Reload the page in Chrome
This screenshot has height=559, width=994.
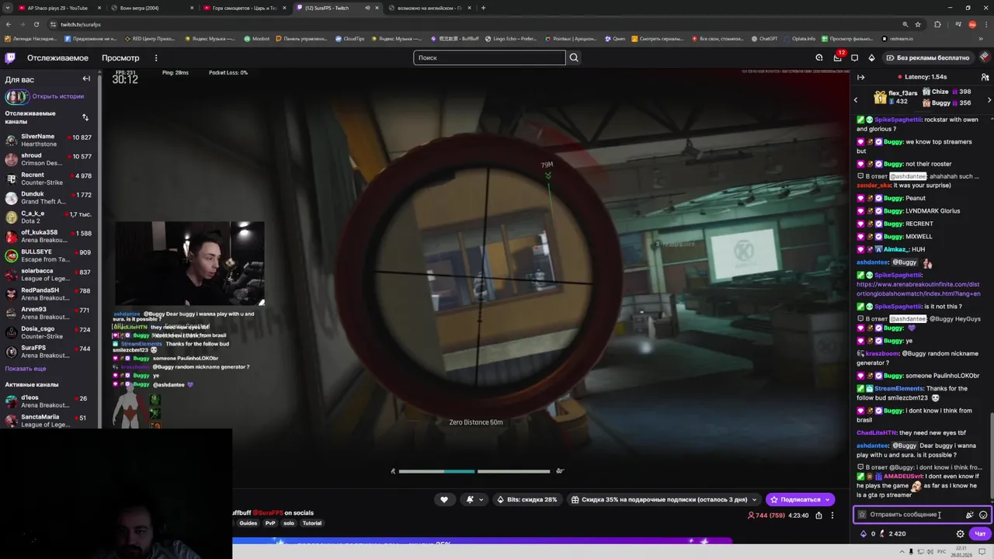point(38,24)
